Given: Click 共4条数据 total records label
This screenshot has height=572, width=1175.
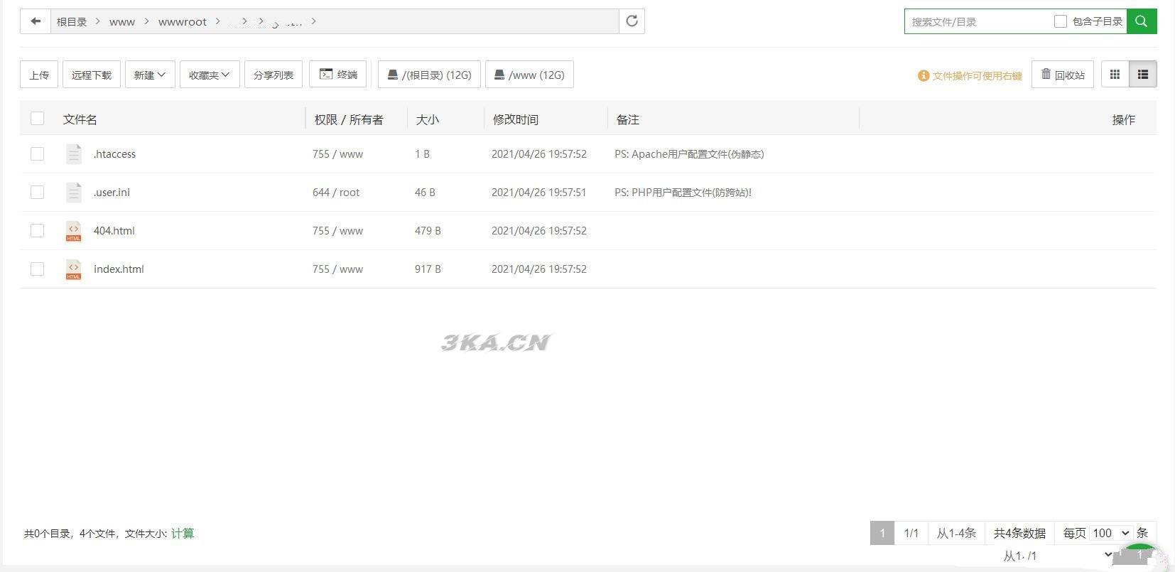Looking at the screenshot, I should [x=1019, y=533].
